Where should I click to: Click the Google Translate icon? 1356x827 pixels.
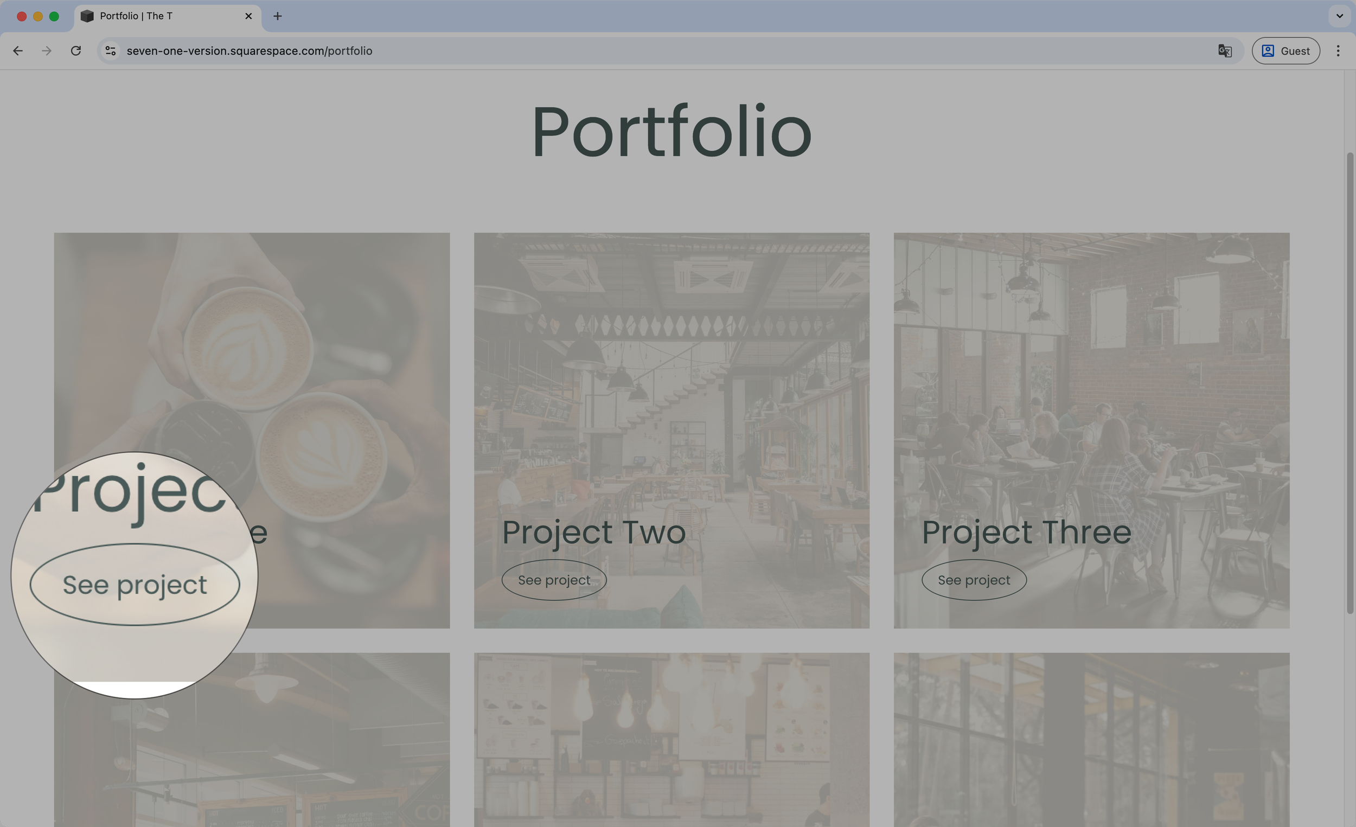pyautogui.click(x=1225, y=50)
